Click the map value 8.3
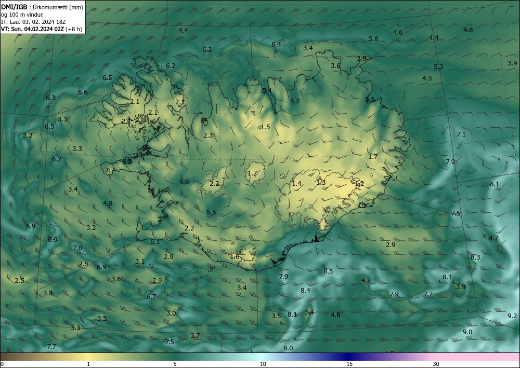520x368 pixels. 475,257
